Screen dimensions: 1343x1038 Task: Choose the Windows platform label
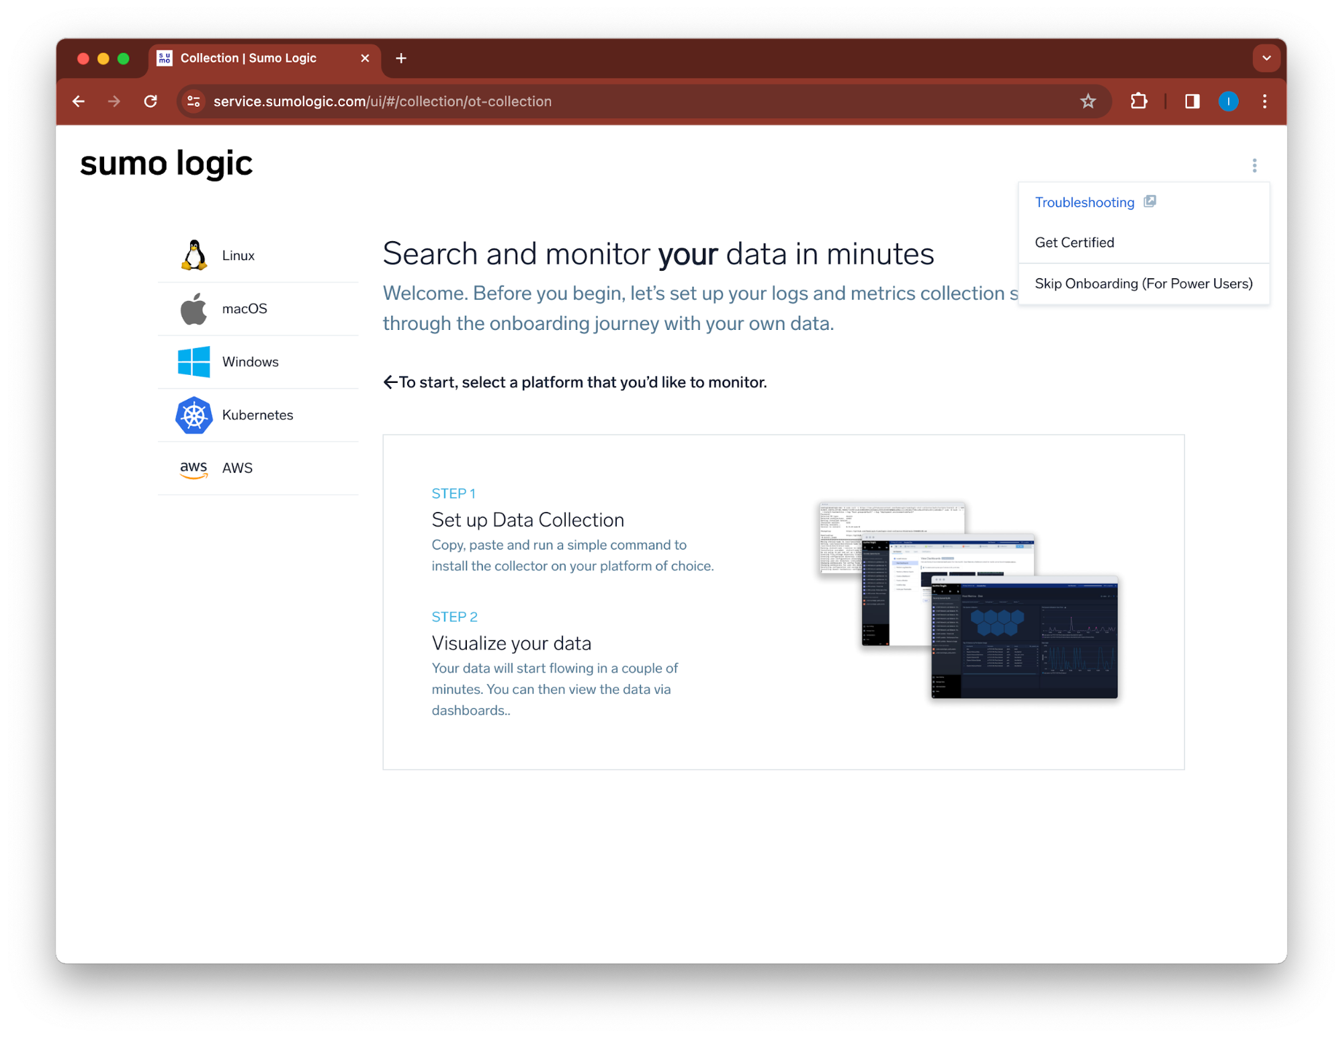(250, 361)
